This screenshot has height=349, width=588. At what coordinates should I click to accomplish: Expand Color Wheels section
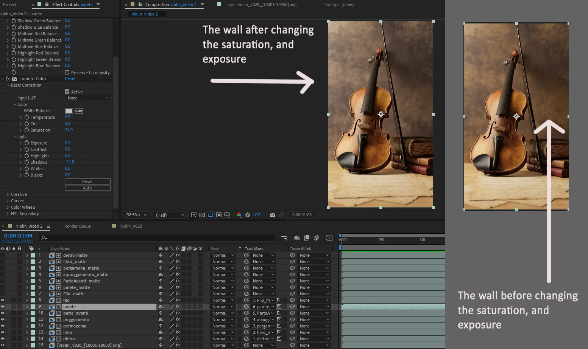click(x=8, y=207)
